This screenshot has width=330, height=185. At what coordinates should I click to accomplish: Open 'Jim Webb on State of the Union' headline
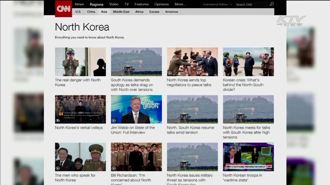tap(133, 130)
